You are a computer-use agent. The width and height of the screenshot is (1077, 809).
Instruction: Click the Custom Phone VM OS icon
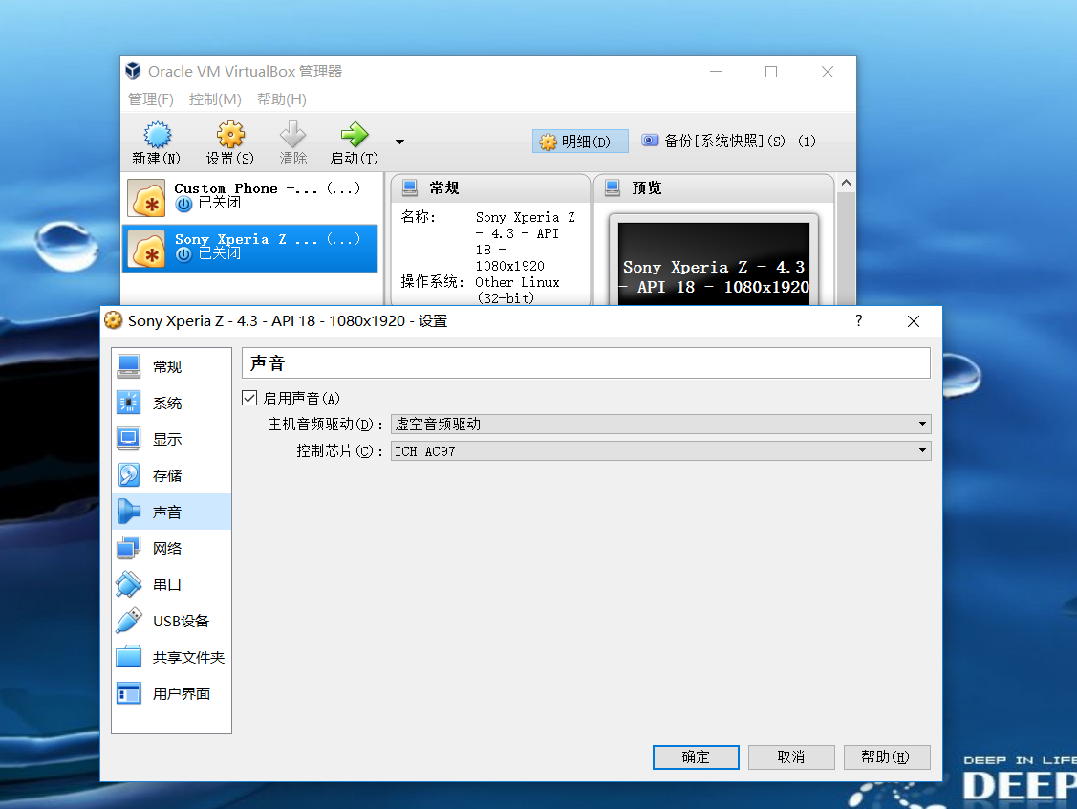[146, 198]
